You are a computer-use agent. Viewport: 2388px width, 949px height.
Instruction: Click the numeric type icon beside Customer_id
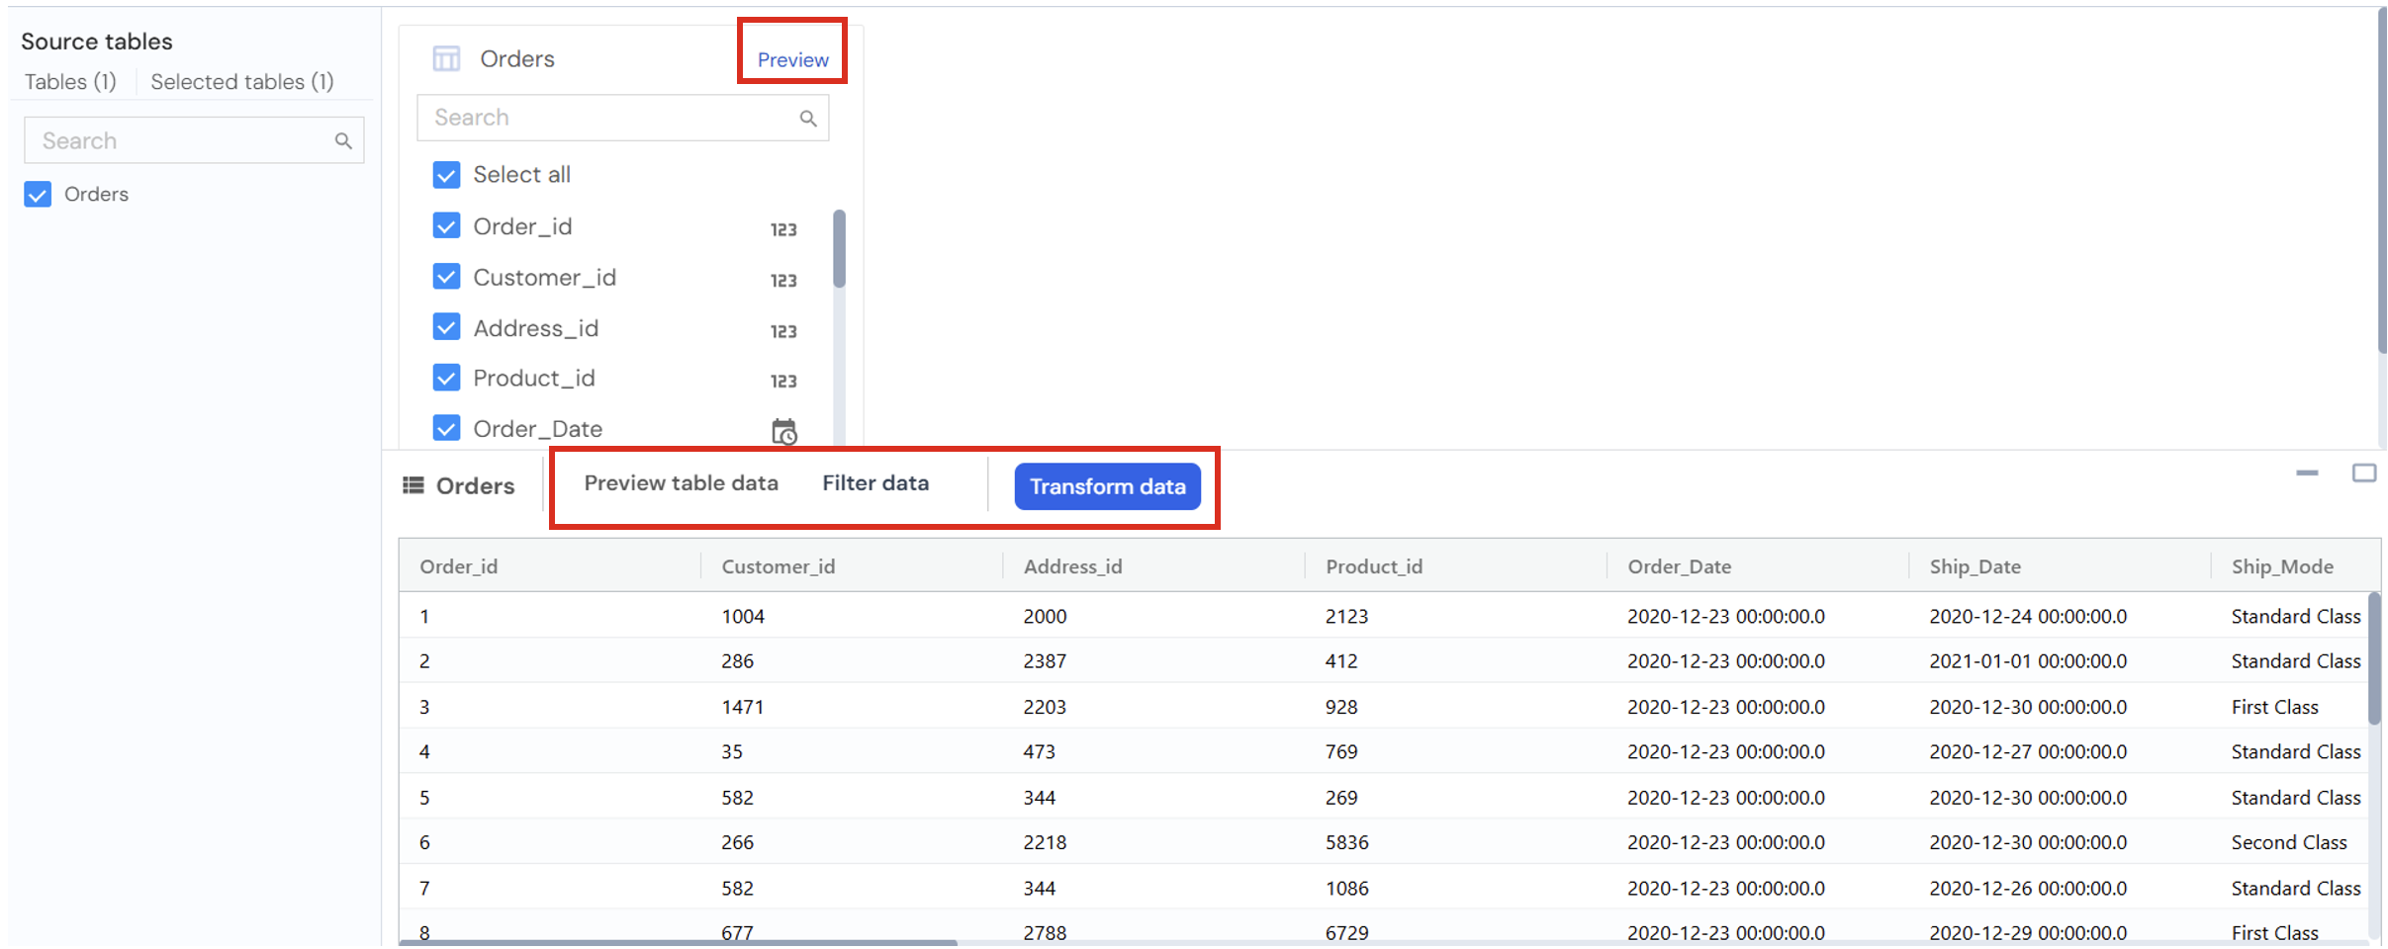782,281
